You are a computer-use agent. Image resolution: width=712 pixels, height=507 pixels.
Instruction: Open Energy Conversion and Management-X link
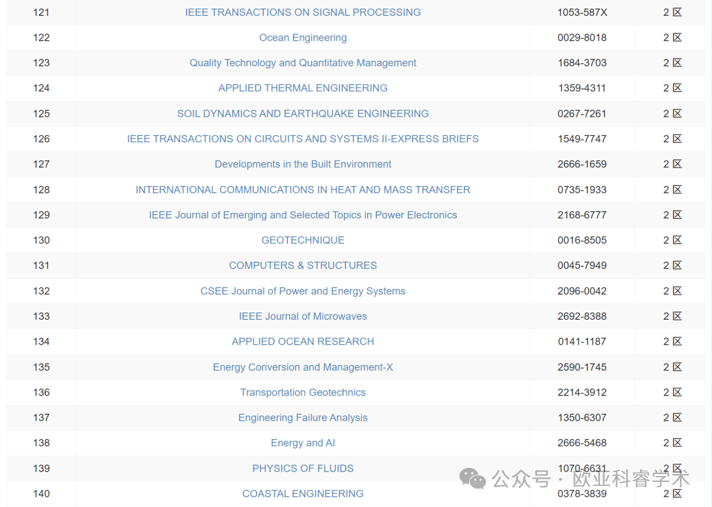[303, 367]
